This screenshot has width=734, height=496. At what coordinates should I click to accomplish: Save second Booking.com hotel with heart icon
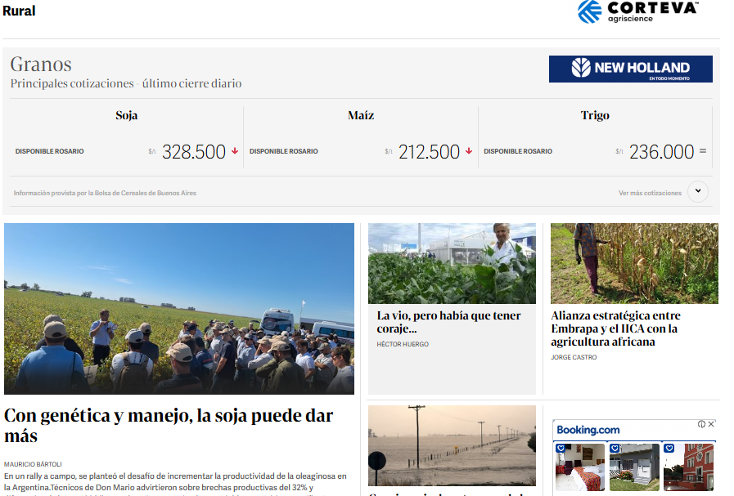click(615, 449)
